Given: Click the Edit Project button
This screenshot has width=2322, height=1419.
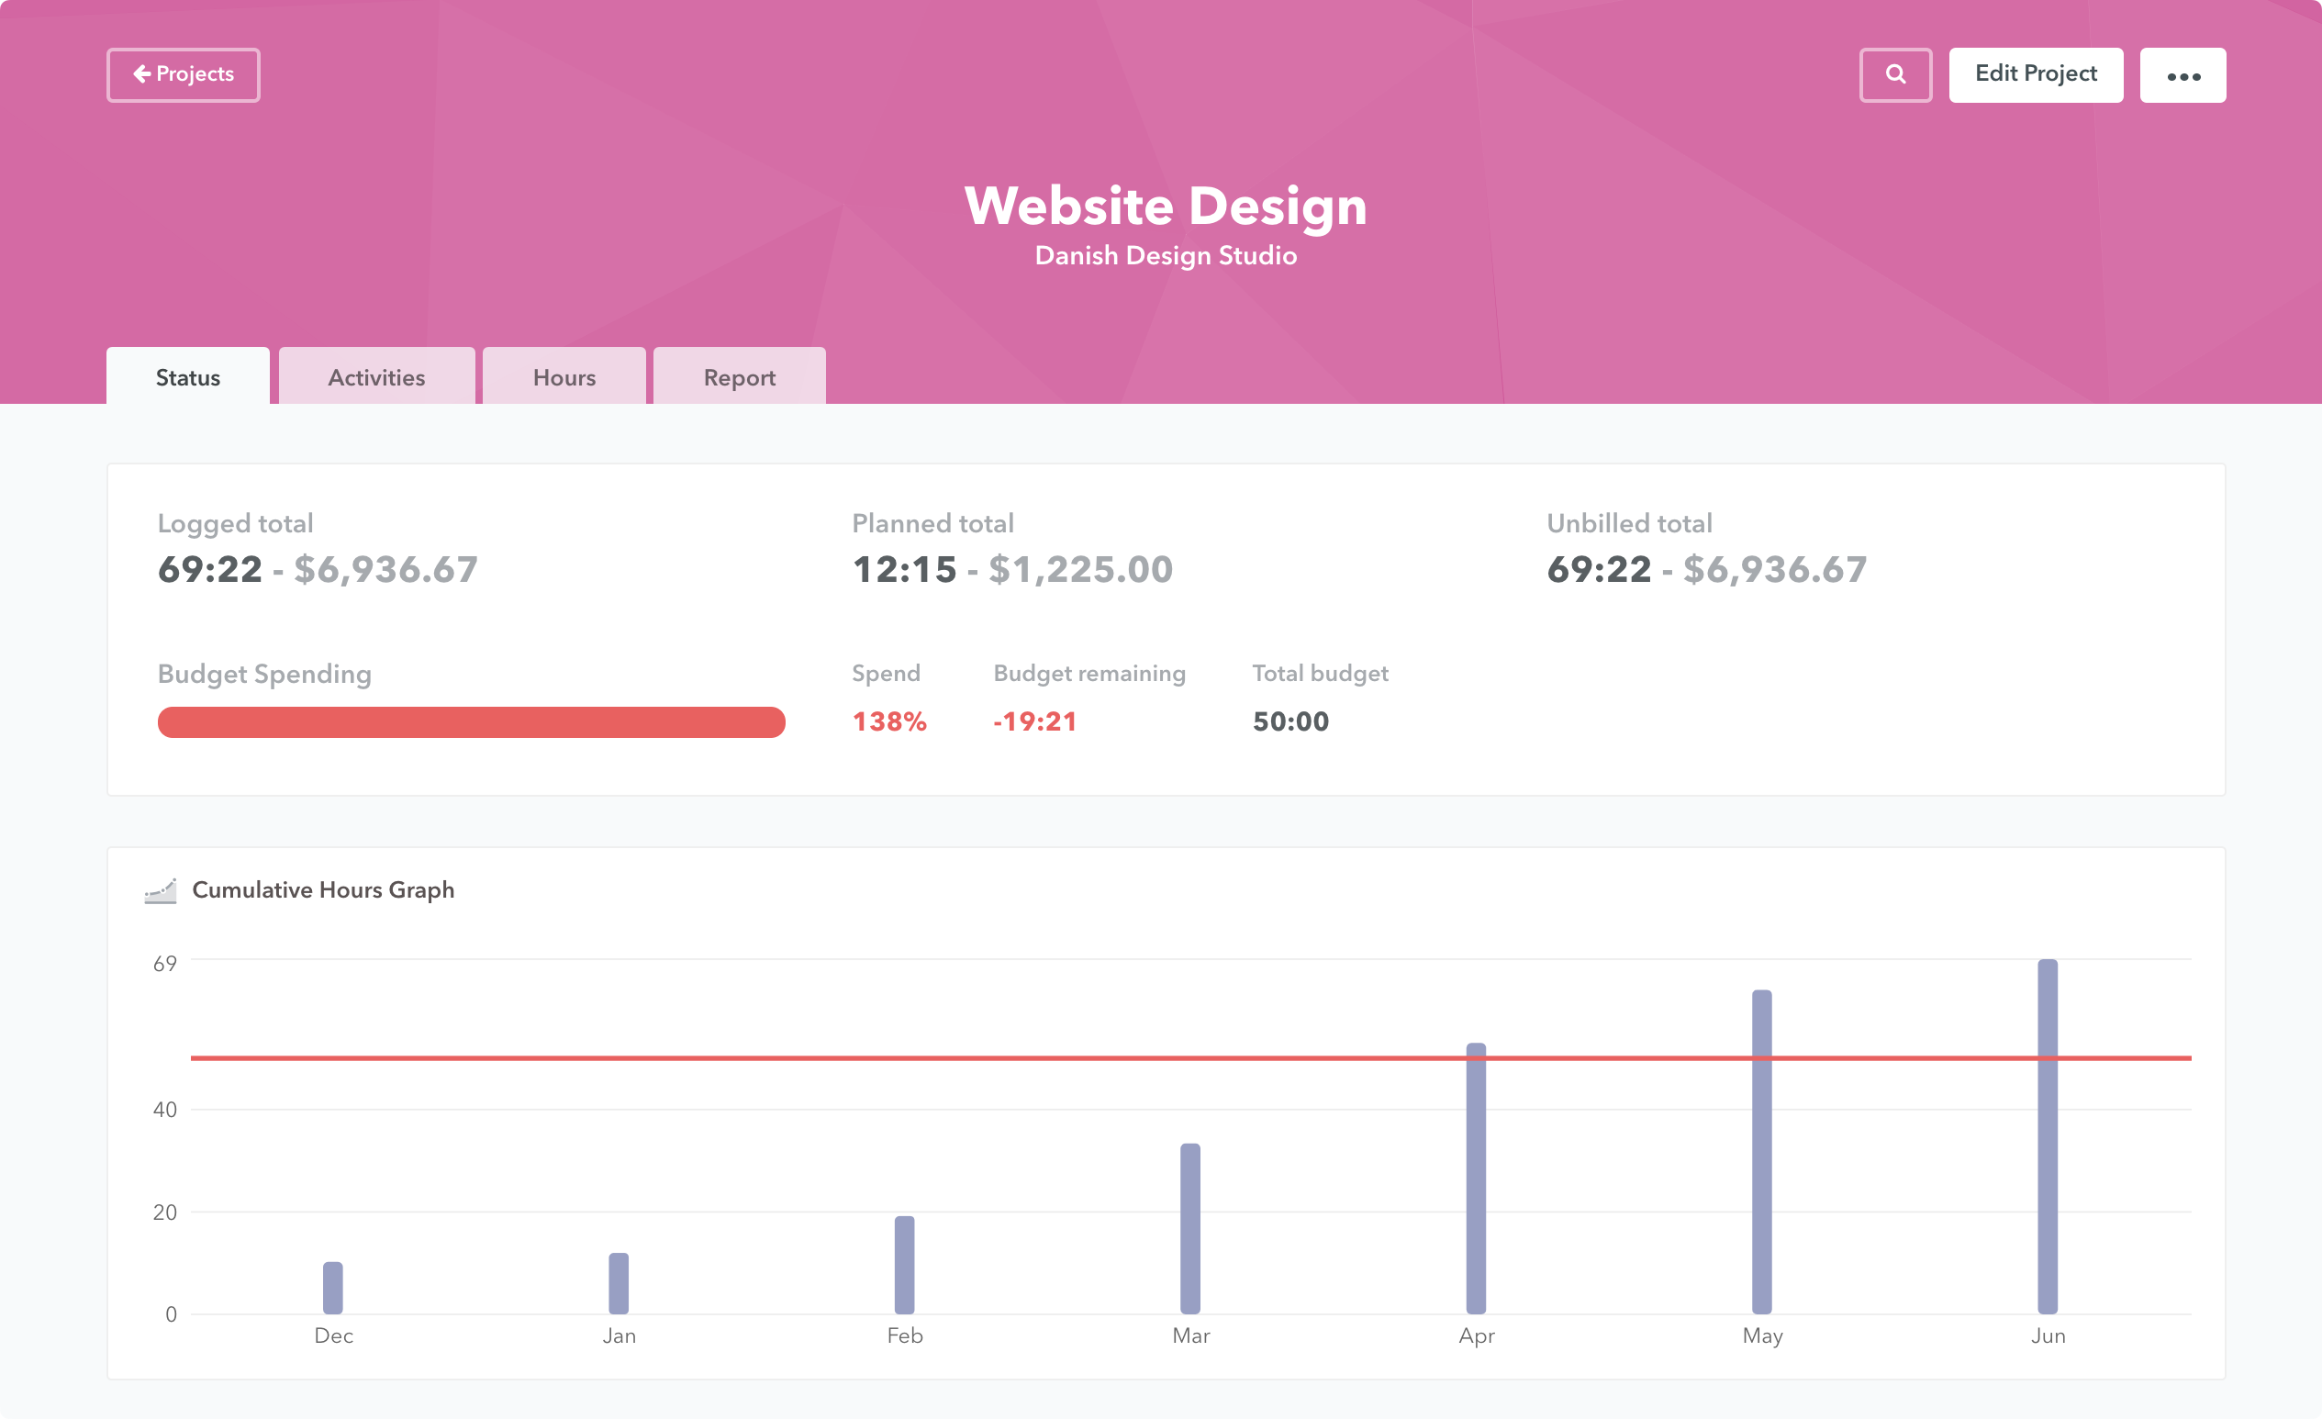Looking at the screenshot, I should pos(2036,74).
